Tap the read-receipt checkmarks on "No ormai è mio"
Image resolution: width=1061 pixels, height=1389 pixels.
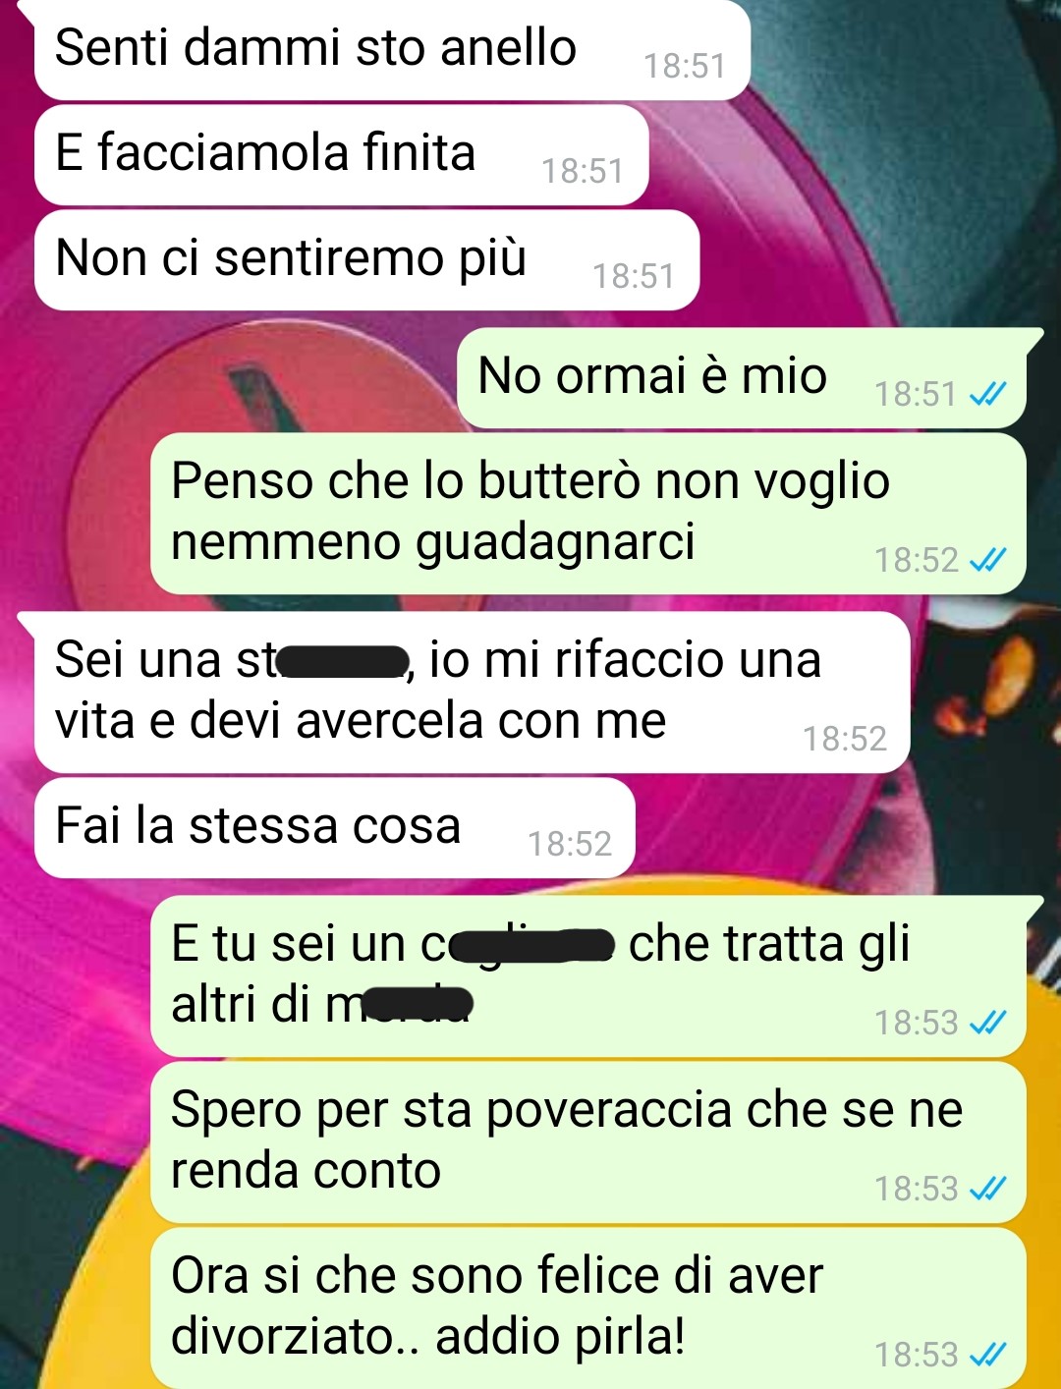click(987, 394)
